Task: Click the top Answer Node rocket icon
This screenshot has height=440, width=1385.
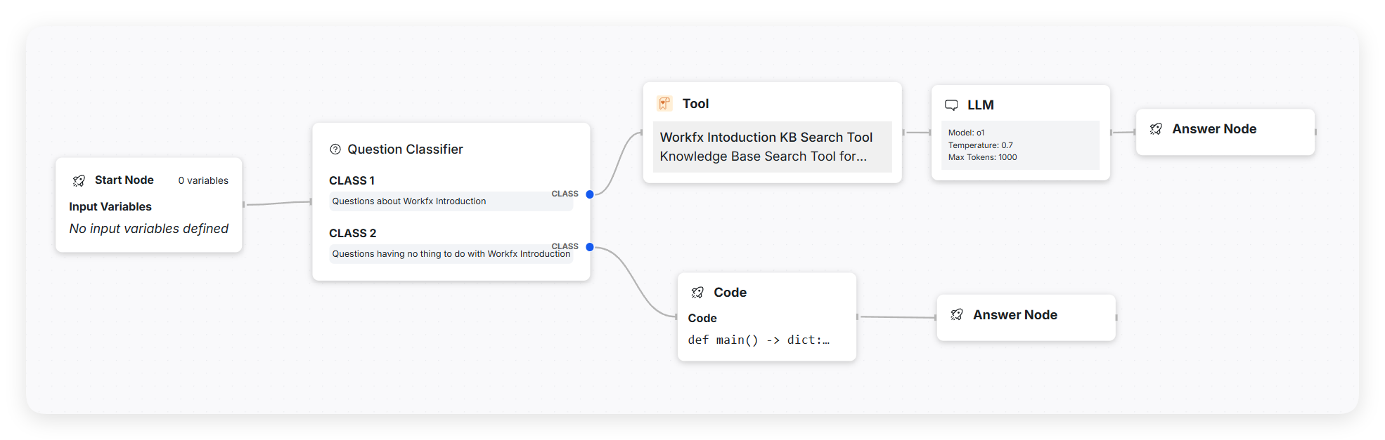Action: [x=1156, y=129]
